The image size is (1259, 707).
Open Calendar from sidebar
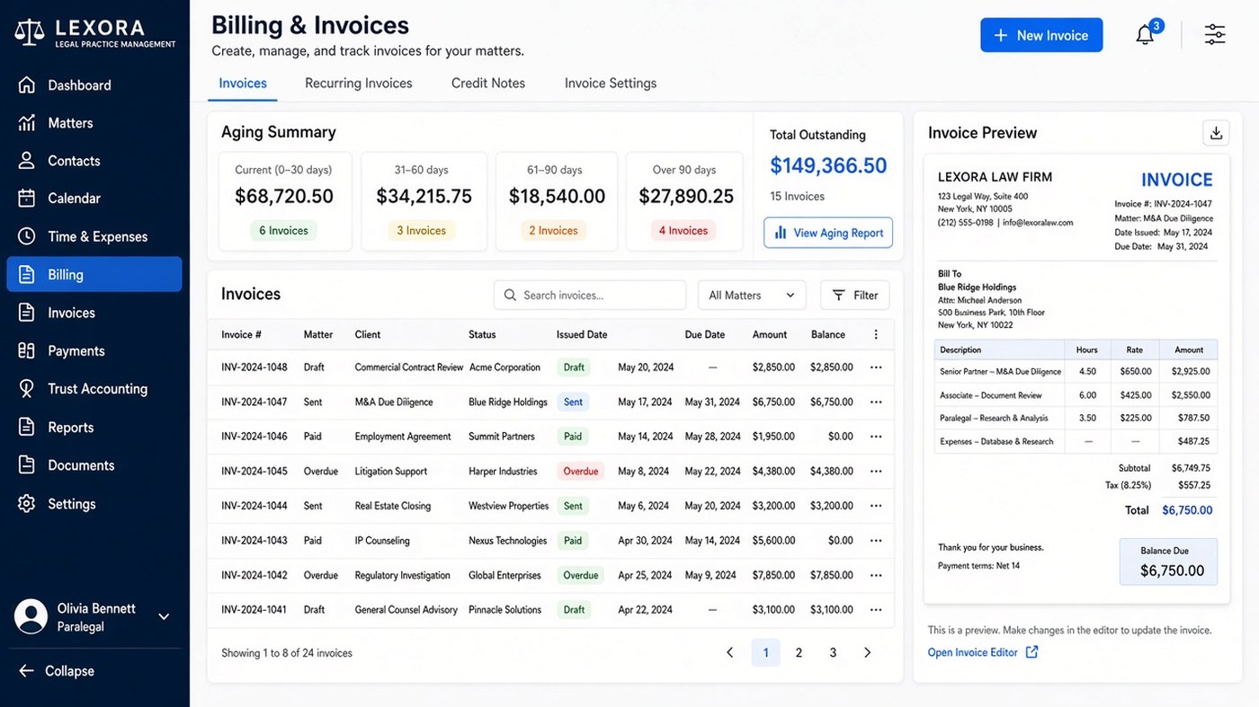(x=94, y=199)
